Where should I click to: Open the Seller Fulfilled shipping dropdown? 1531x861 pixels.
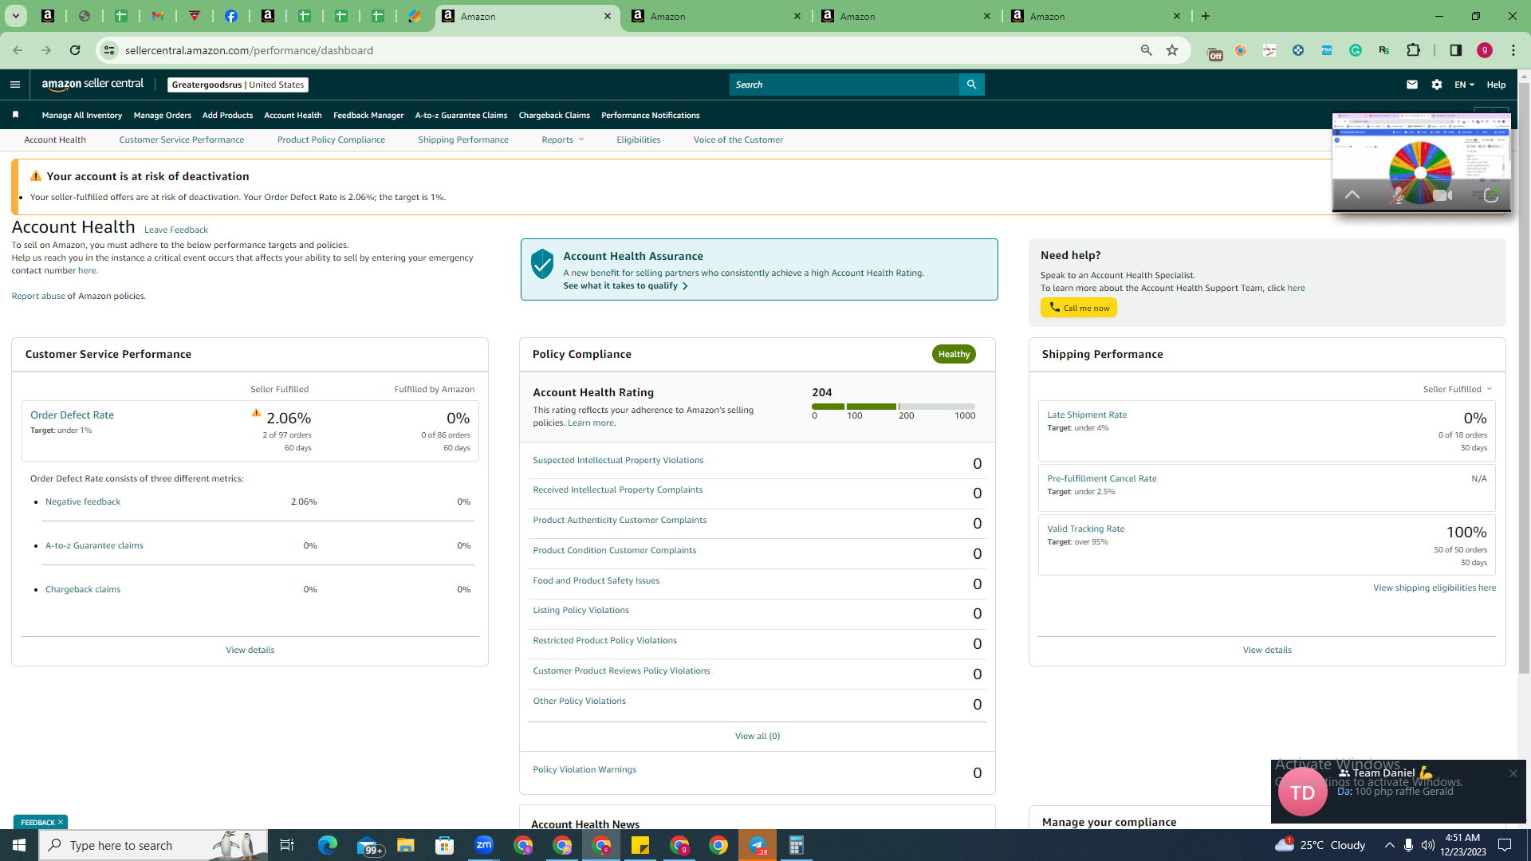pyautogui.click(x=1457, y=389)
